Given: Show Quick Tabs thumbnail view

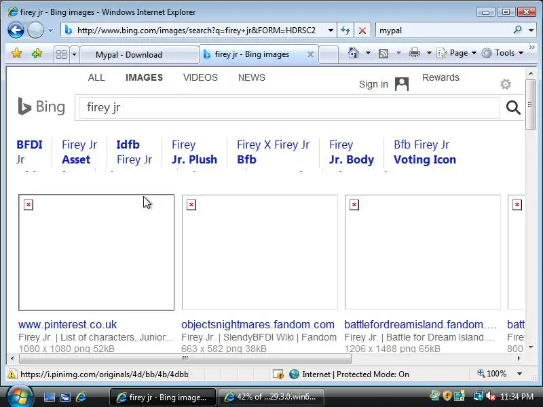Looking at the screenshot, I should pyautogui.click(x=62, y=54).
